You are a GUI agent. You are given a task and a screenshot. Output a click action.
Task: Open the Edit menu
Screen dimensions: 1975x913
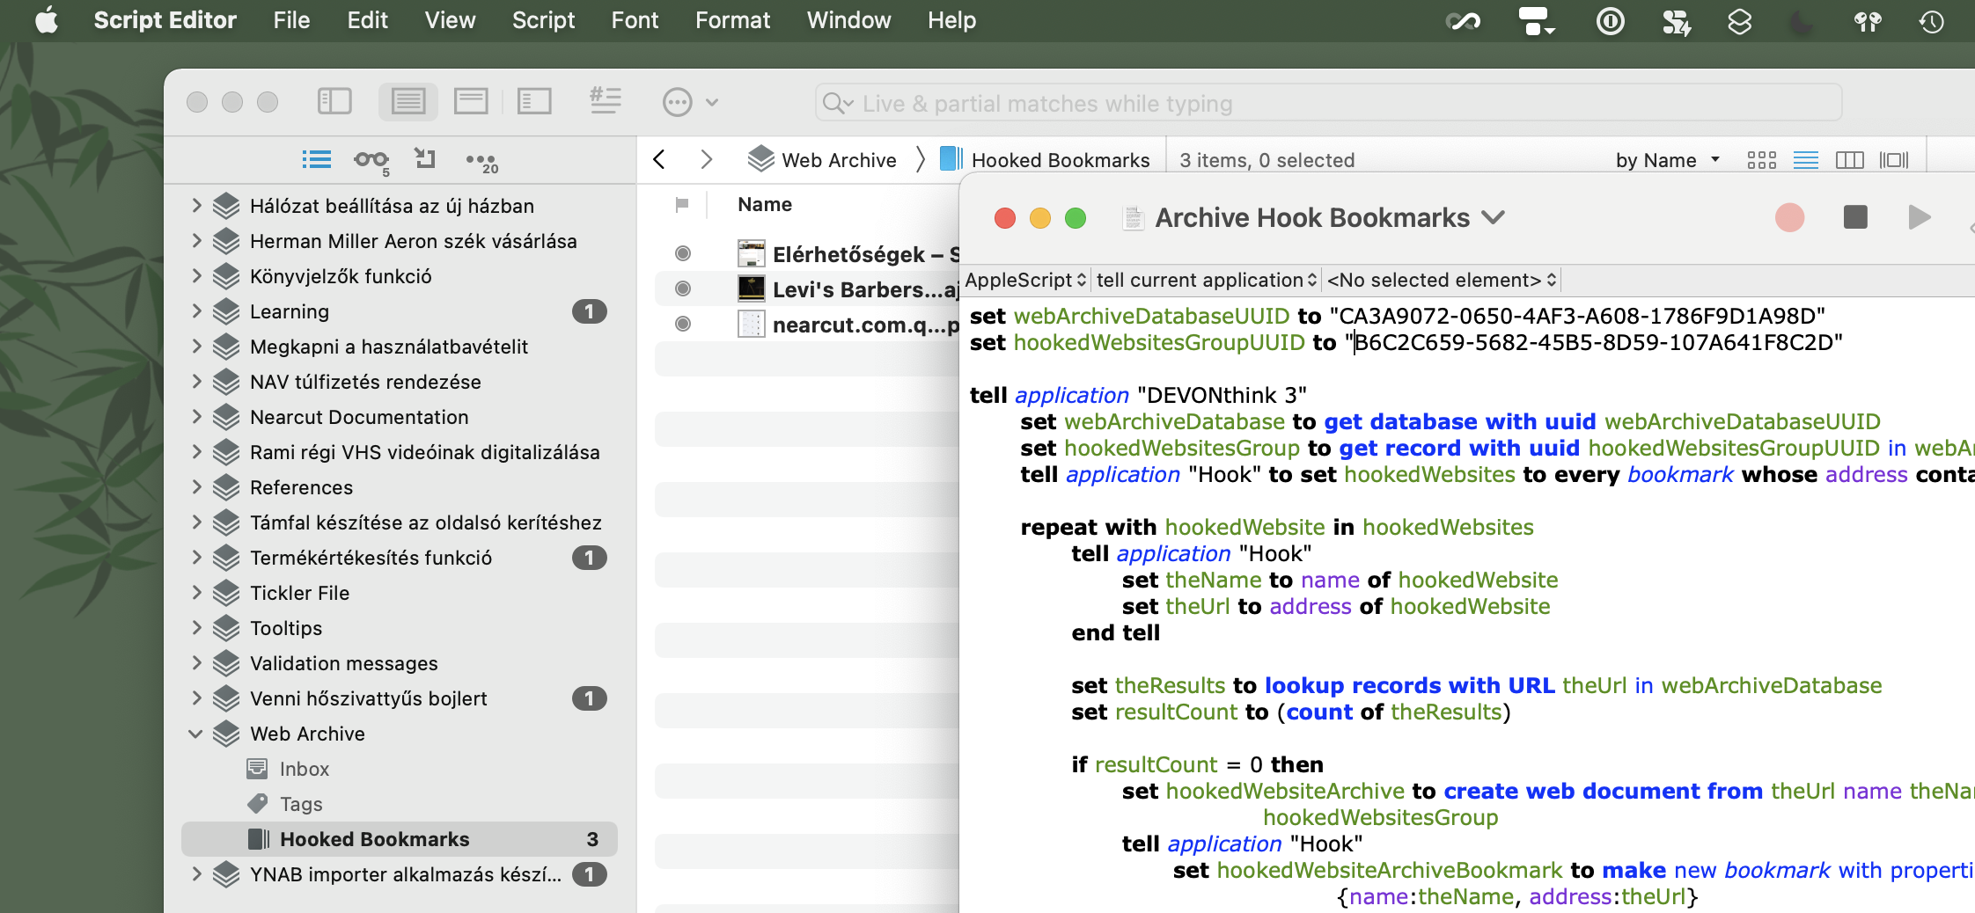[367, 20]
